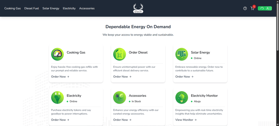Click the Solar Energy panel icon
The width and height of the screenshot is (279, 126).
(182, 54)
